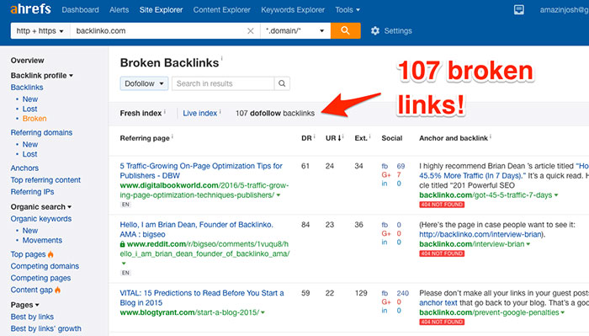
Task: Open '5 Traffic-Growing On-Page Optimization Tips' link
Action: tap(201, 171)
